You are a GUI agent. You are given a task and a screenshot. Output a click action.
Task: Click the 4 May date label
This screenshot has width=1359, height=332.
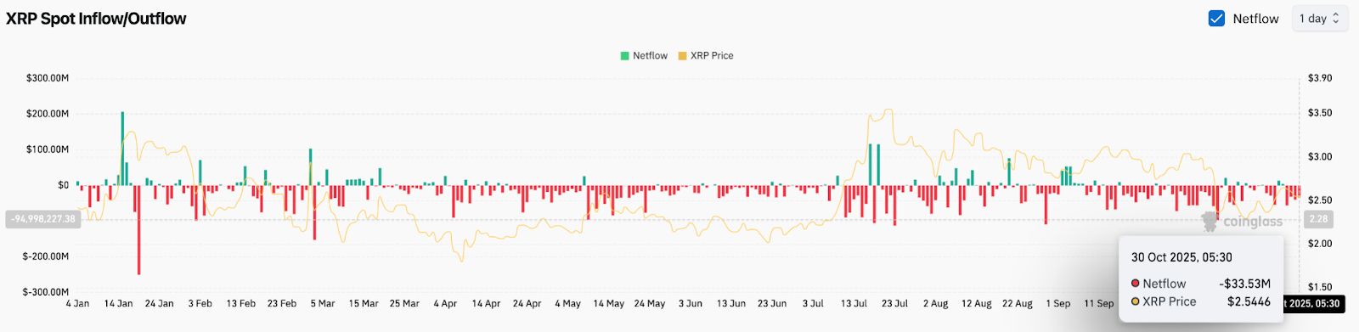coord(568,303)
